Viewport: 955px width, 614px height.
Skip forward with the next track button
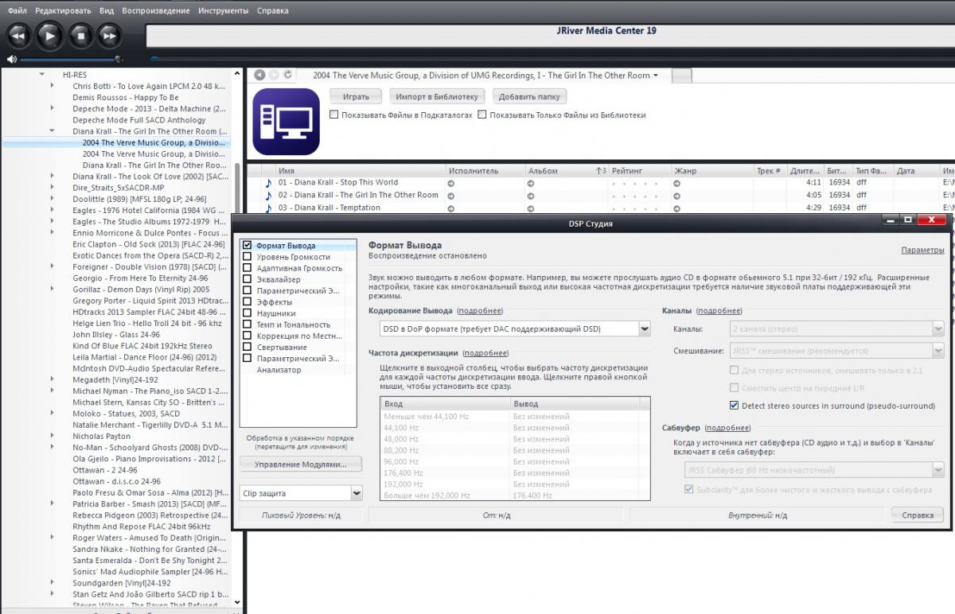(x=109, y=35)
